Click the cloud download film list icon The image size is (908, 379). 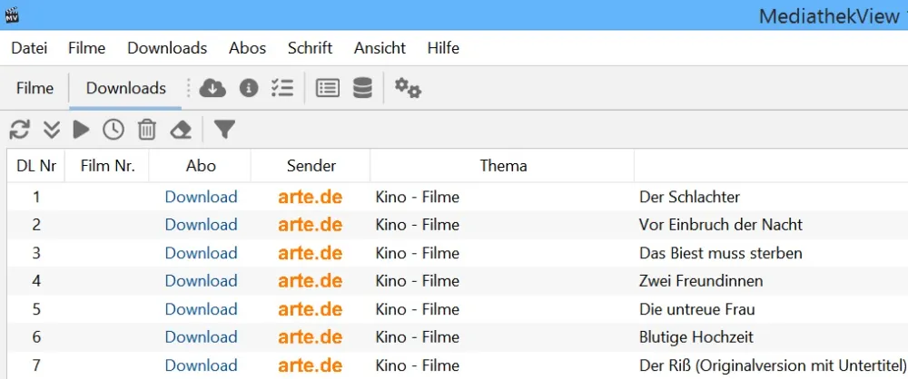coord(212,88)
